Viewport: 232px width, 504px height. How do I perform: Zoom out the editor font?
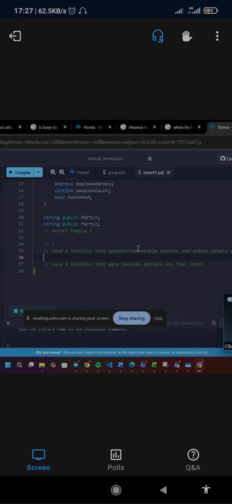53,172
